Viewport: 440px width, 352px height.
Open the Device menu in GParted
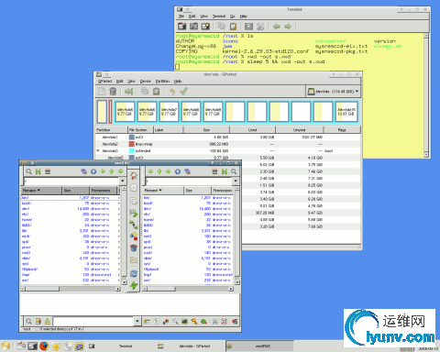[x=146, y=81]
